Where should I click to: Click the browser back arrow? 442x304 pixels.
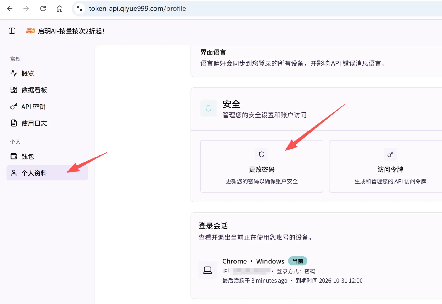[10, 9]
